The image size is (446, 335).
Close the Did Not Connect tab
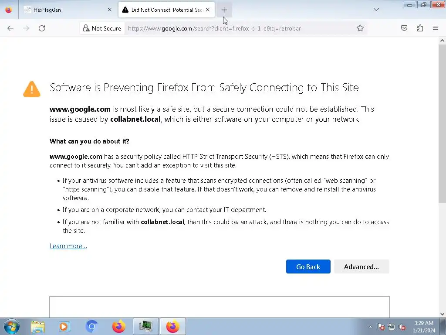(x=208, y=10)
